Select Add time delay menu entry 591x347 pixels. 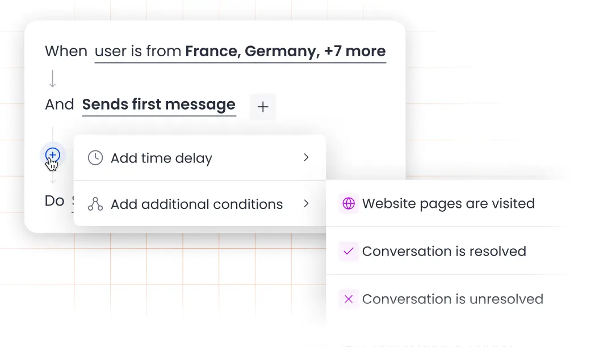[x=162, y=157]
